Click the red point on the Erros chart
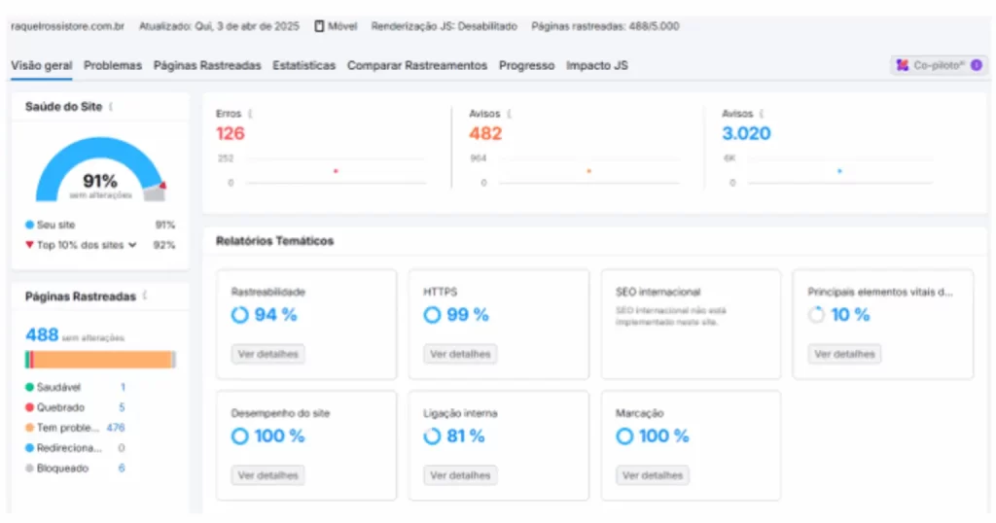 click(336, 171)
